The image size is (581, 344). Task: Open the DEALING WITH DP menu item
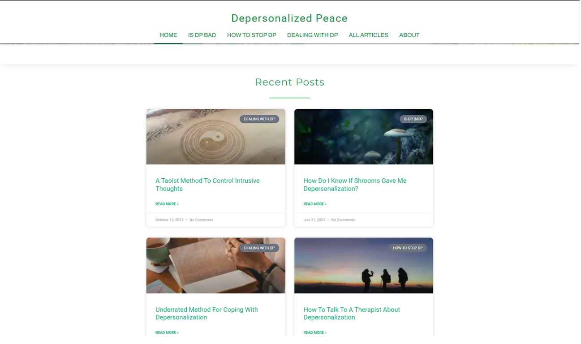tap(313, 35)
